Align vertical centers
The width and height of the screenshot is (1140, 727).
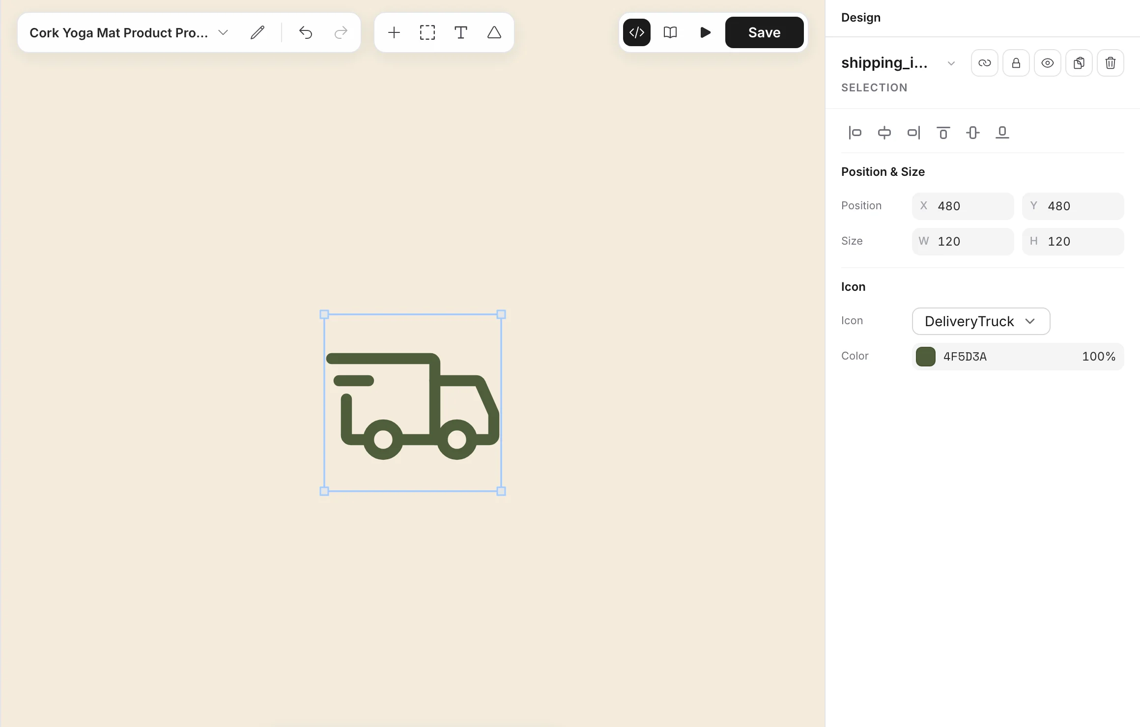tap(973, 133)
